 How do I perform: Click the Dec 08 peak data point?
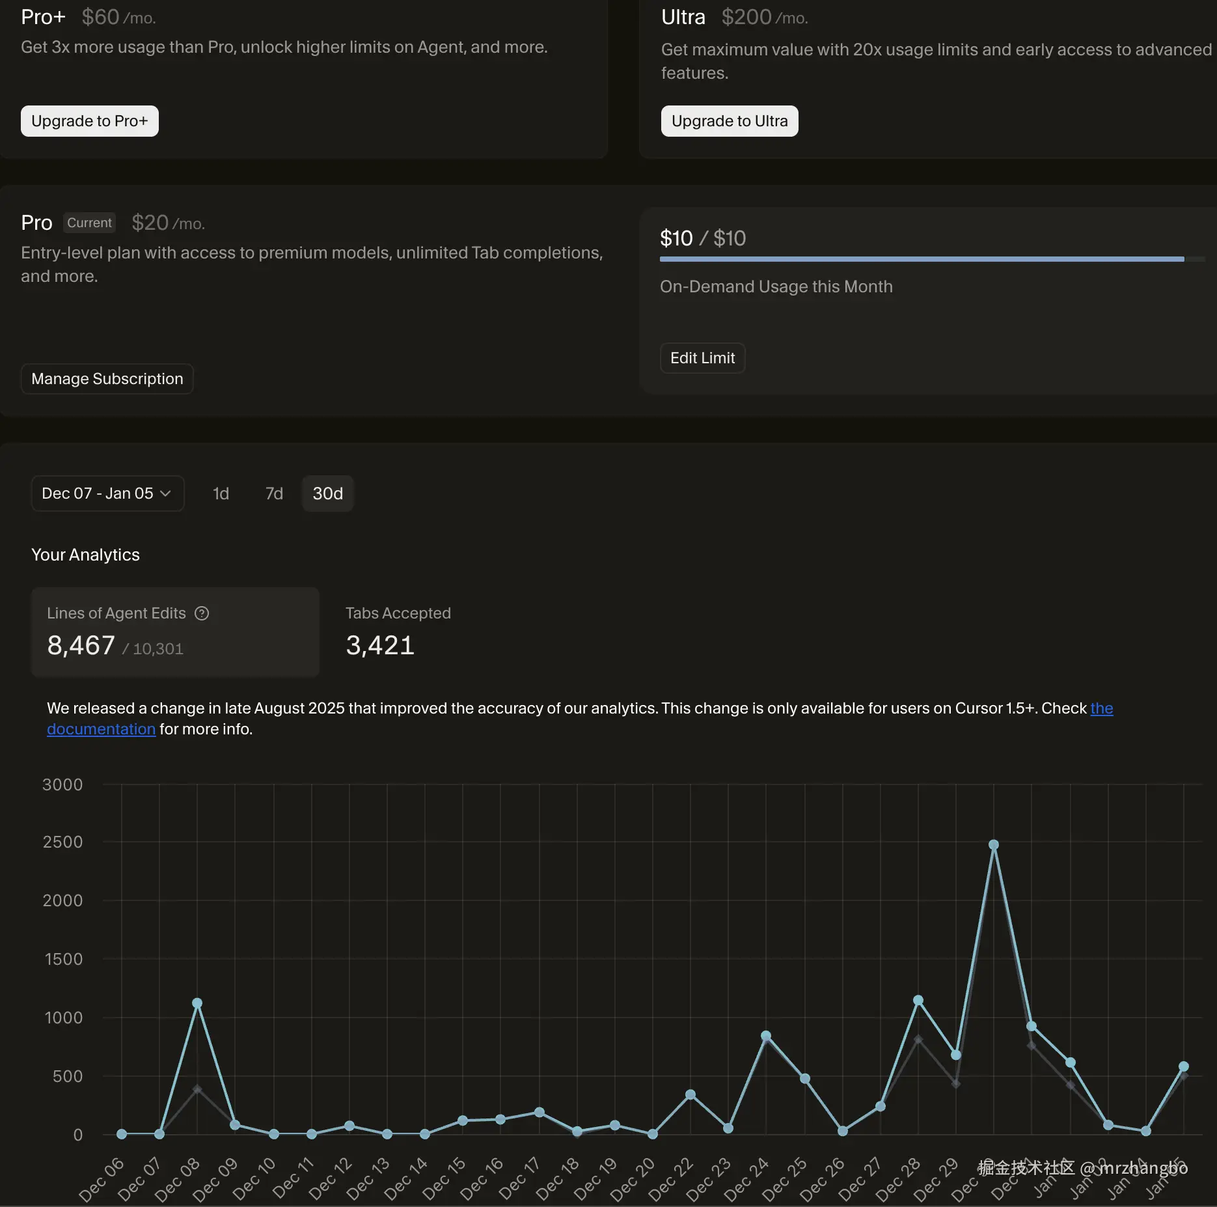coord(197,1003)
